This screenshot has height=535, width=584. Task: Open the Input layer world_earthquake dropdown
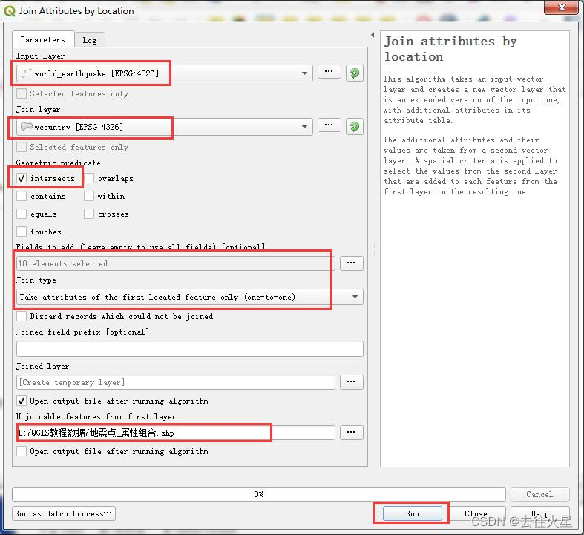click(164, 73)
